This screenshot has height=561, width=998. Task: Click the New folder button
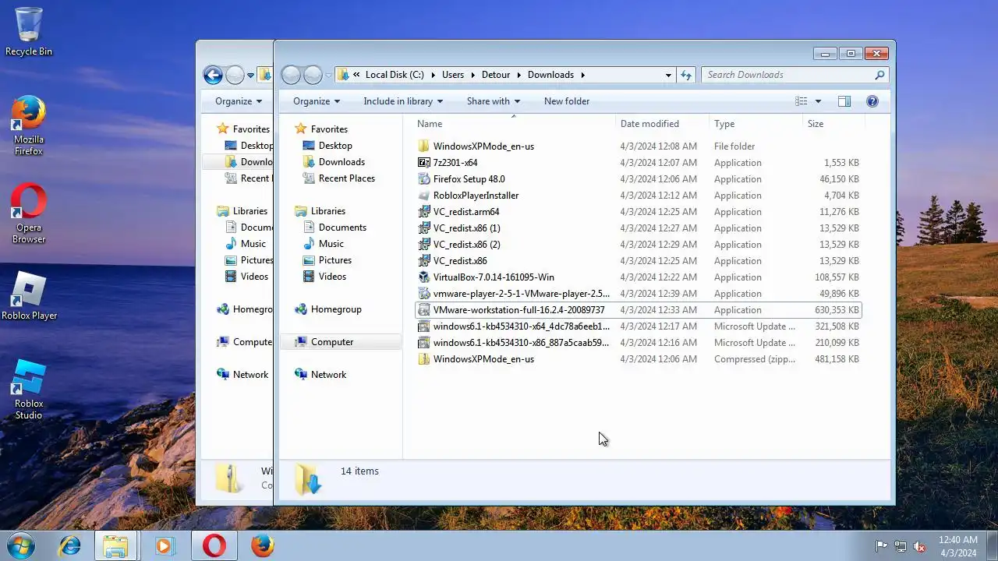567,101
